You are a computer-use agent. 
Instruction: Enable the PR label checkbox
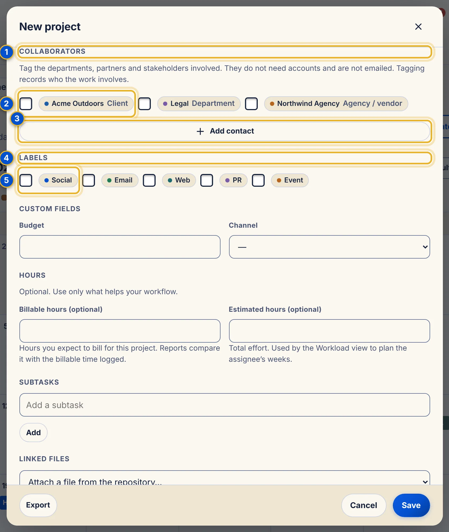pos(207,180)
